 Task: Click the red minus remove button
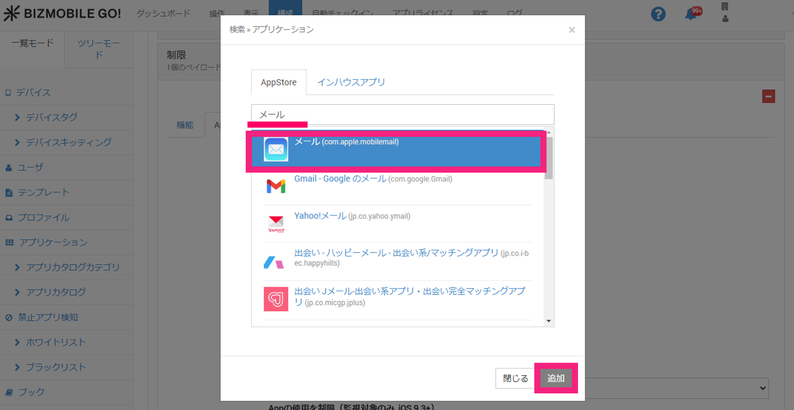(768, 96)
